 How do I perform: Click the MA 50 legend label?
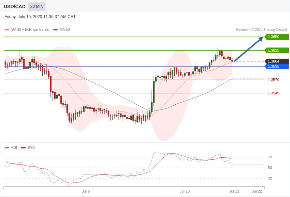[65, 29]
